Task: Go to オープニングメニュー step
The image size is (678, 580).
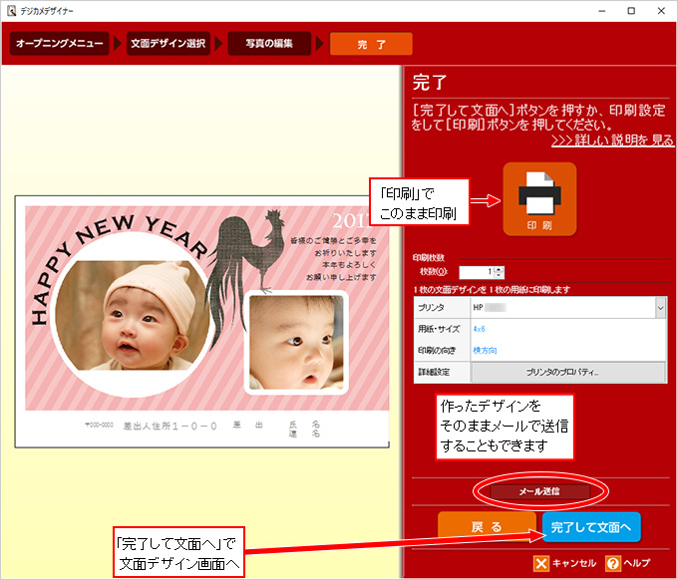Action: click(x=59, y=43)
